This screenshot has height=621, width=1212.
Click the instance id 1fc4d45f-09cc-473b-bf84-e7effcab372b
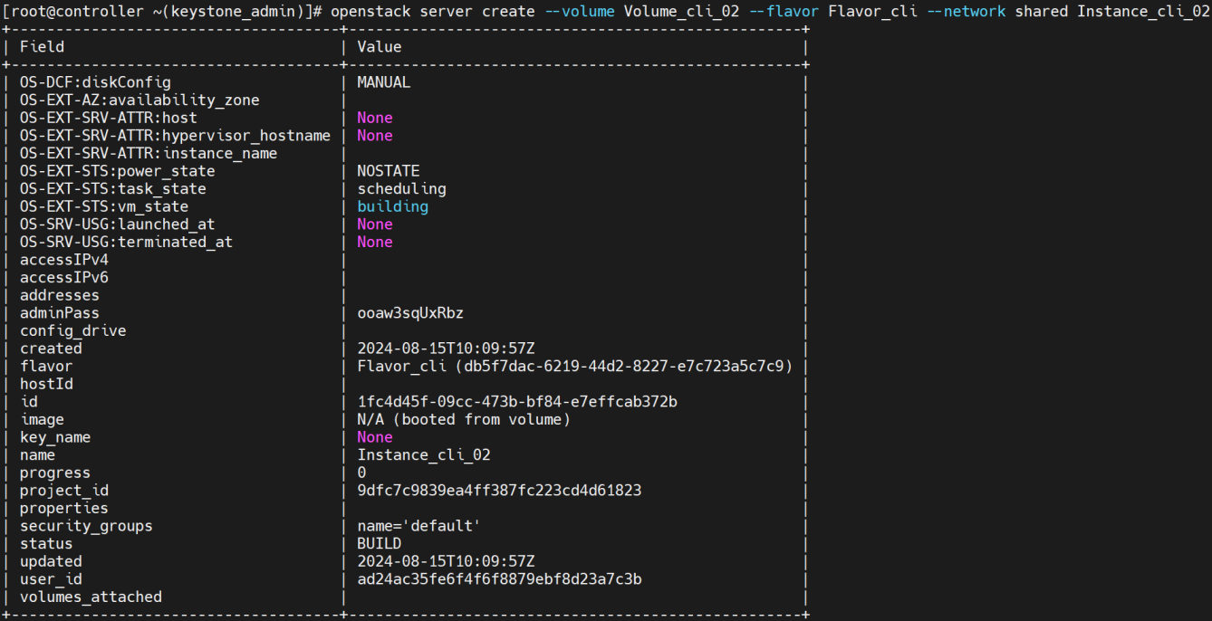click(517, 402)
